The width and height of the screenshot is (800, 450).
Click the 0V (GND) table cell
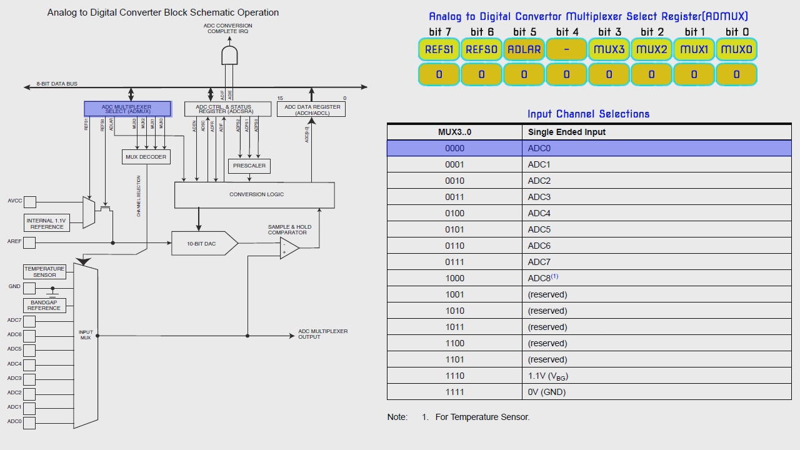tap(656, 392)
